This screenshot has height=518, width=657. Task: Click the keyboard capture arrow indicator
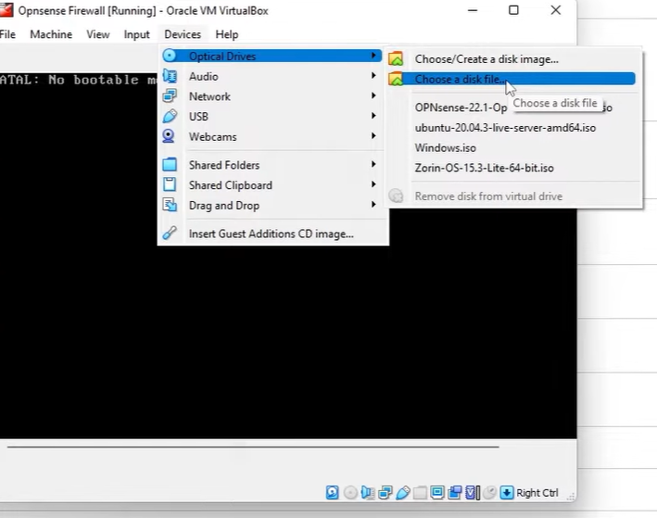coord(506,493)
